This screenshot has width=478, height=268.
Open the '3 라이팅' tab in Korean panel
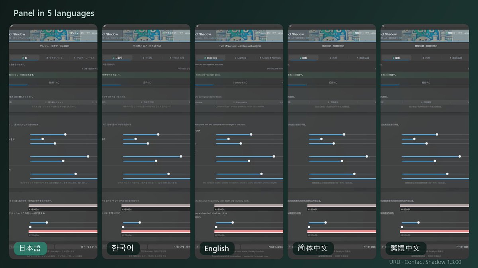[x=147, y=58]
